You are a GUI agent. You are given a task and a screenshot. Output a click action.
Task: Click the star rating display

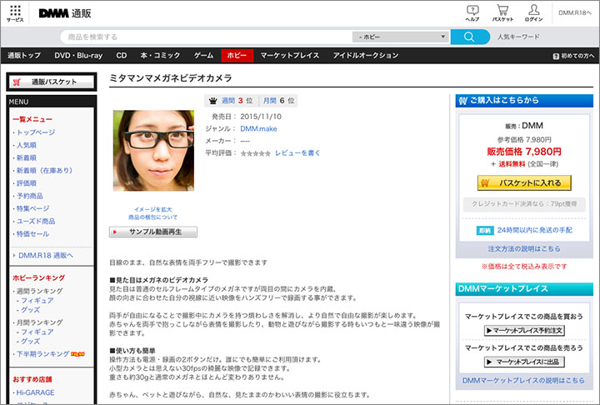(255, 153)
